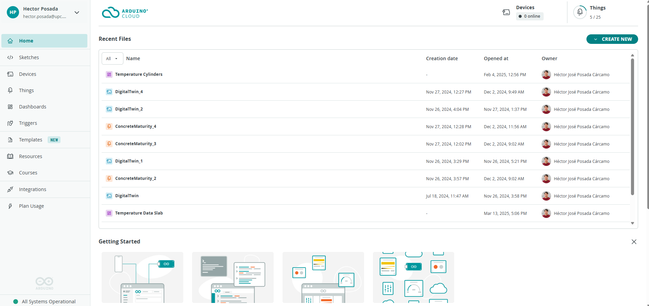Open Dashboards from the sidebar
This screenshot has width=649, height=306.
[32, 107]
